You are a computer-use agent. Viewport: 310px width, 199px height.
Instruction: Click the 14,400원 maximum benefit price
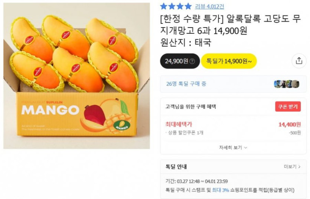tap(290, 124)
